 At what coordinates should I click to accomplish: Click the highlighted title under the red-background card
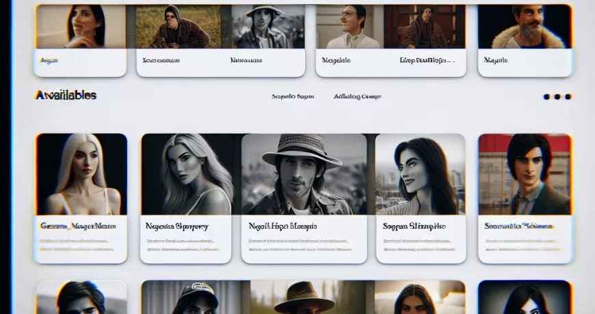pyautogui.click(x=518, y=226)
